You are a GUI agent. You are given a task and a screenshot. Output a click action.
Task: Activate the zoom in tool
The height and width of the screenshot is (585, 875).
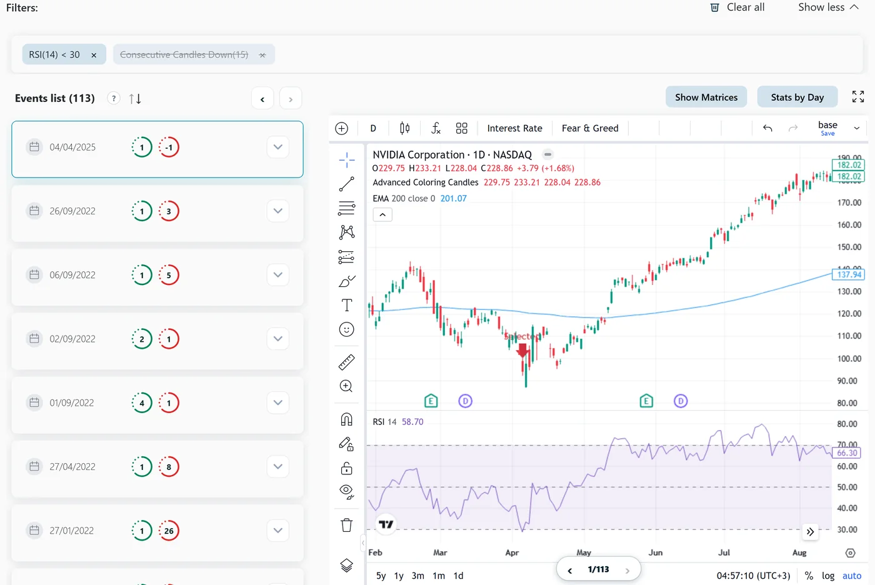347,386
